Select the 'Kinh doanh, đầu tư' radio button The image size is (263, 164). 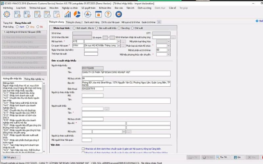74,29
